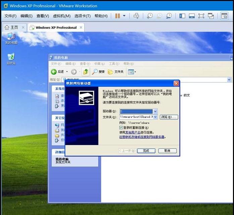Open the snapshot manager icon

(169, 16)
